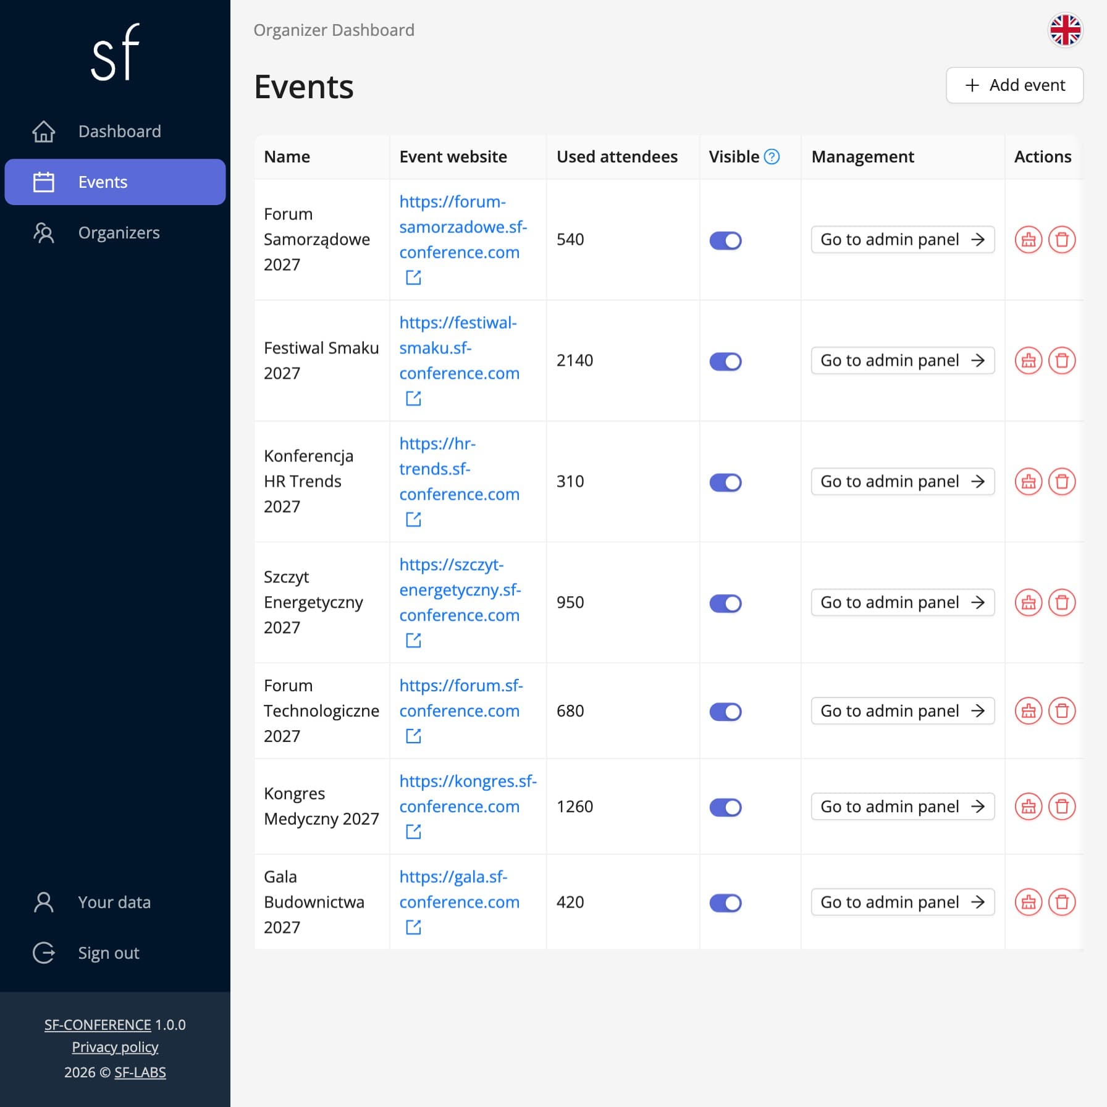Delete Szczyt Energetyczny 2027 with trash icon

1062,603
